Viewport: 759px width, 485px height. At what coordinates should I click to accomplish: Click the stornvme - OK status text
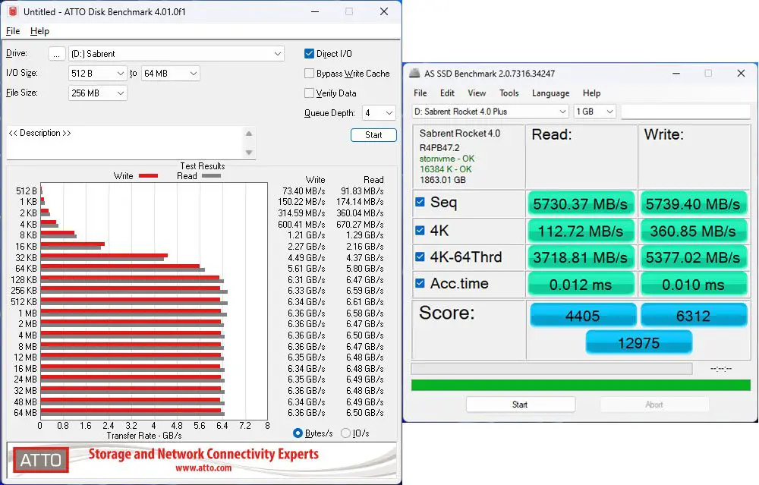point(447,159)
